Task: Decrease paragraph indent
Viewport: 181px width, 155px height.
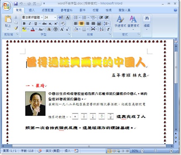Action: click(101, 17)
